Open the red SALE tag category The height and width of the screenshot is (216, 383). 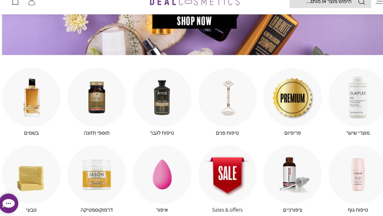227,175
